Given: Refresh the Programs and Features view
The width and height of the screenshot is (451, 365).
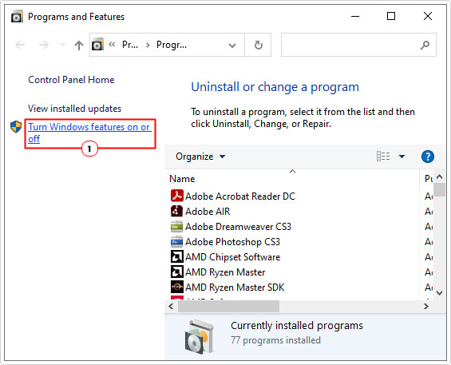Looking at the screenshot, I should (x=258, y=46).
